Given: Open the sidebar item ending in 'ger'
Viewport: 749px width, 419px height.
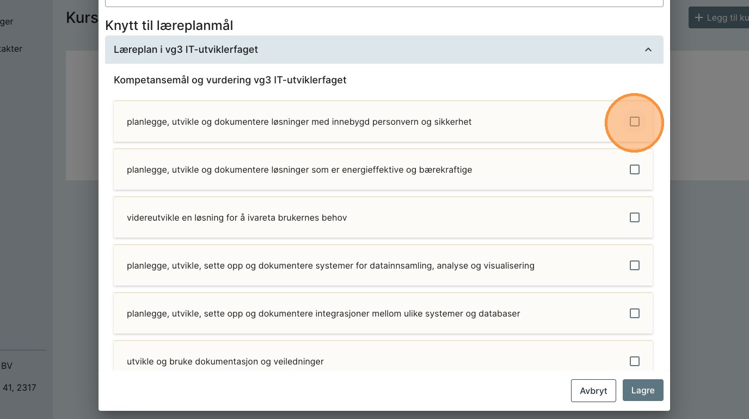Looking at the screenshot, I should (7, 22).
